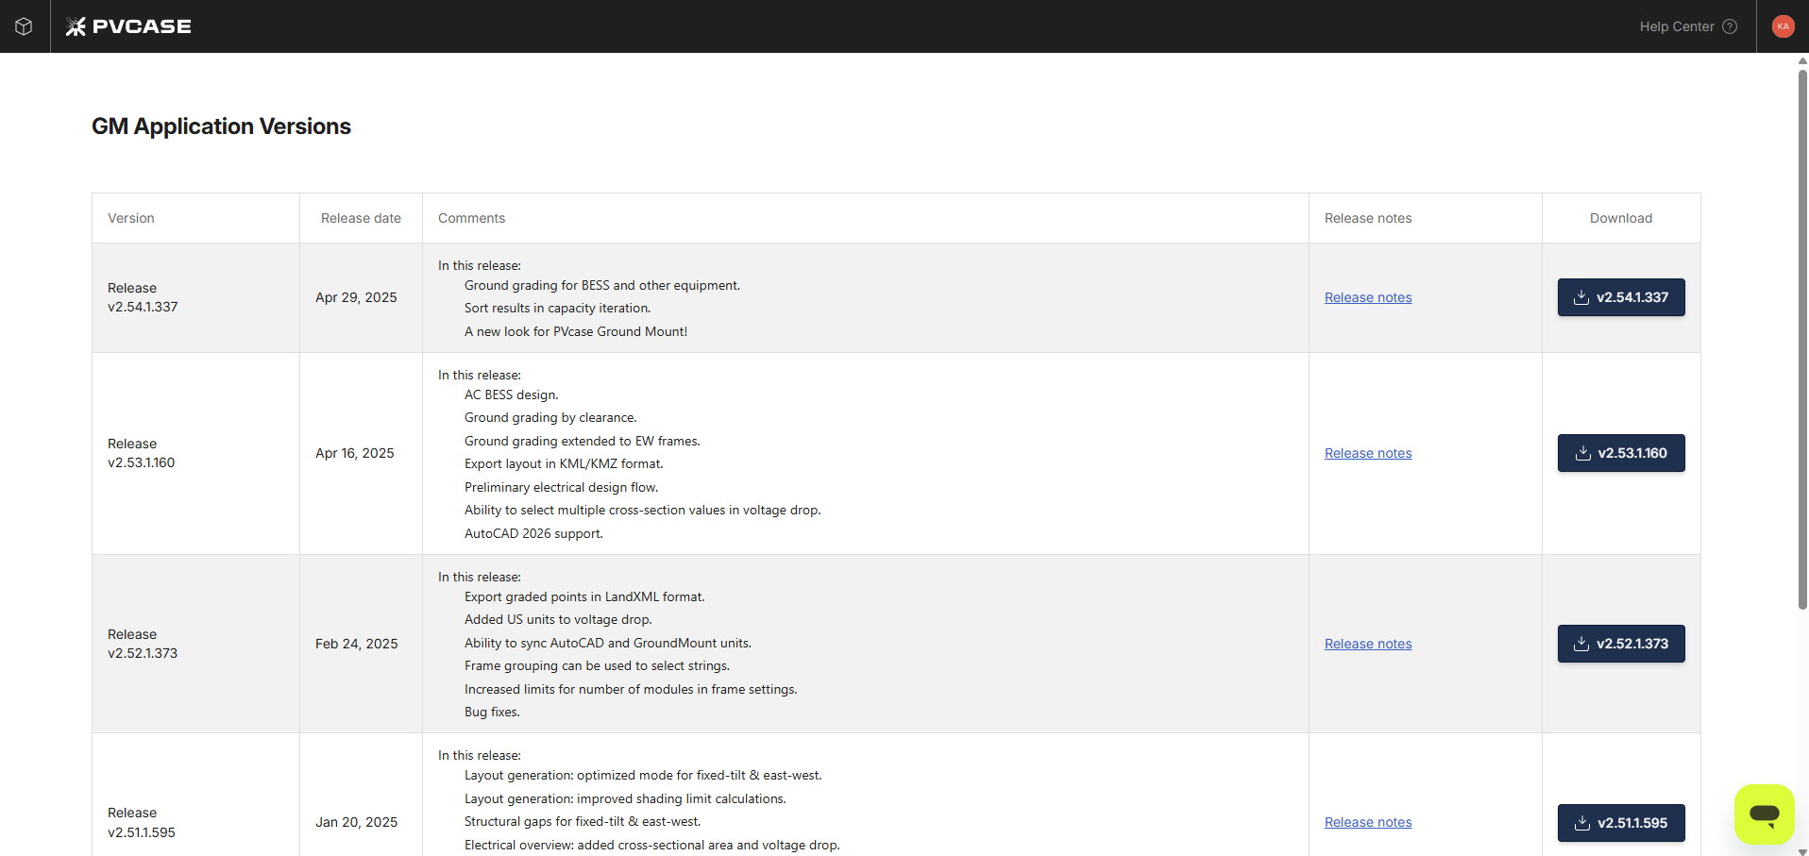Click the page vertical scrollbar thumb
The height and width of the screenshot is (856, 1809).
click(1802, 340)
